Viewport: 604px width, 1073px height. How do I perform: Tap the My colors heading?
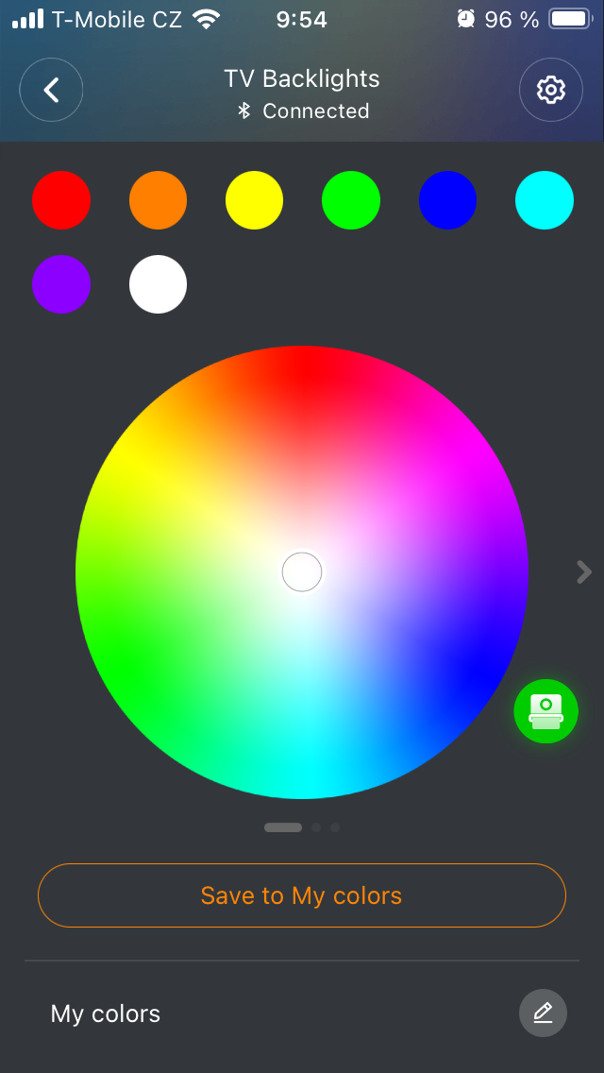(x=106, y=1013)
